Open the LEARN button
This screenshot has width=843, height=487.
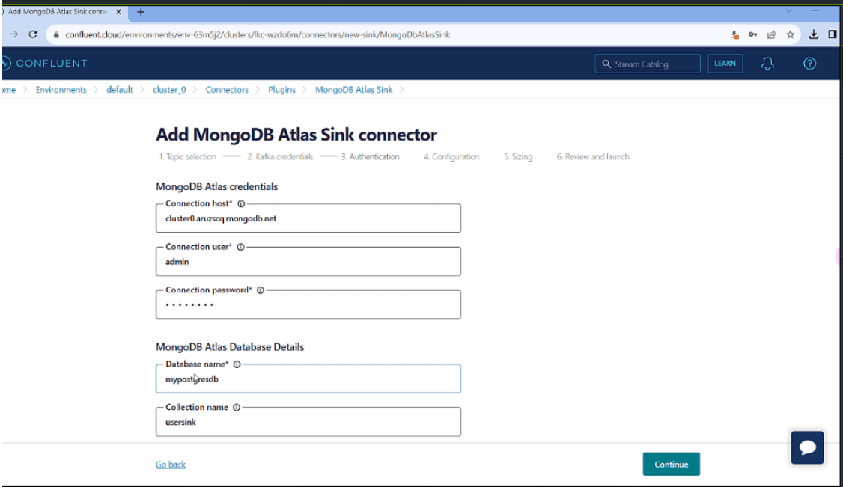coord(725,64)
